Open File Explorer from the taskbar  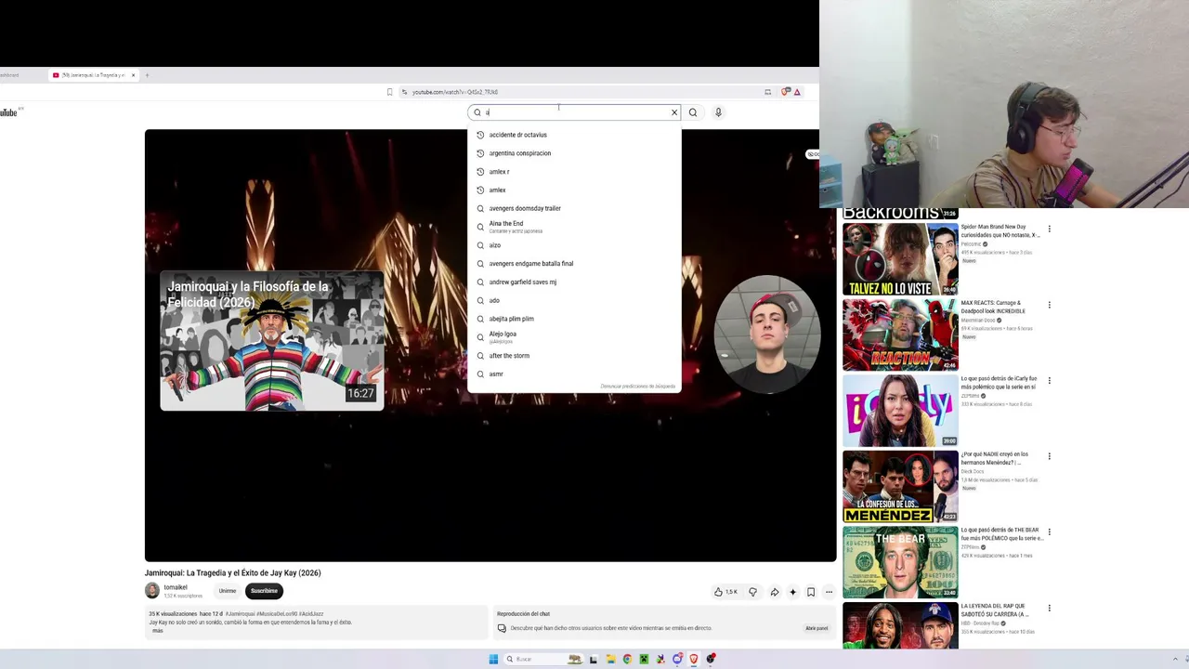click(x=610, y=660)
